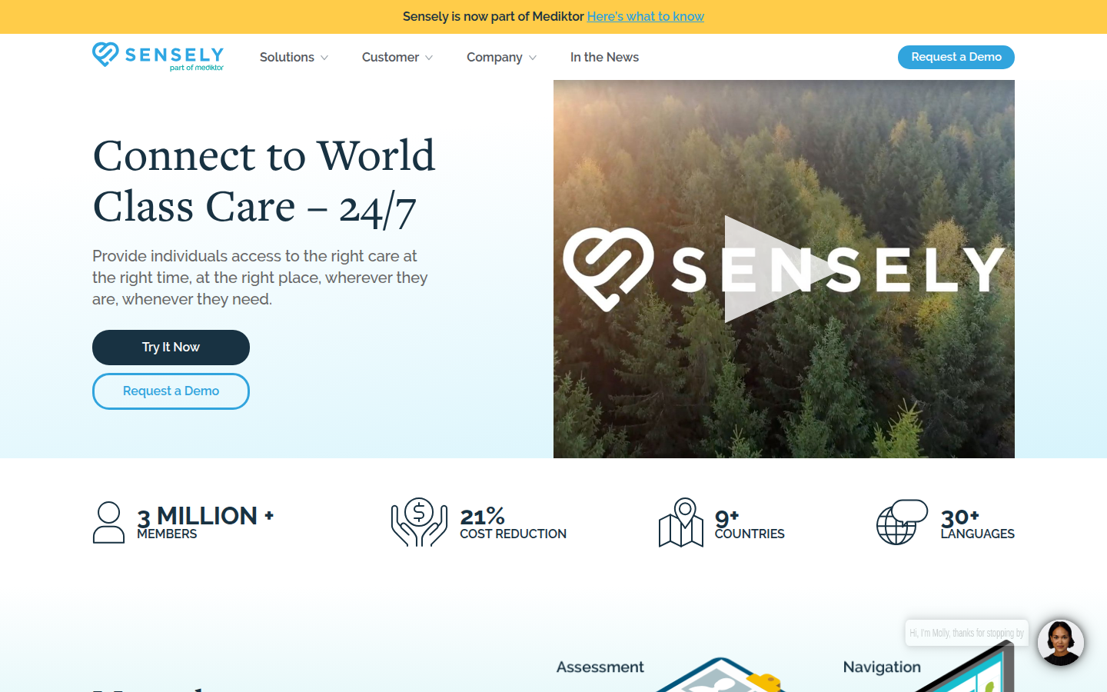Open the In the News page
1107x692 pixels.
click(604, 58)
